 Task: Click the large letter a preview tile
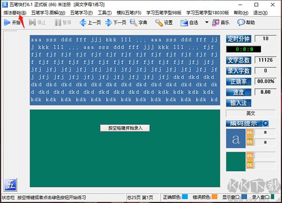(235, 138)
